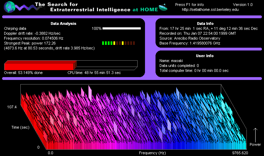Click the 'Name: masaki' line
Screen dimensions: 264x156
click(171, 61)
